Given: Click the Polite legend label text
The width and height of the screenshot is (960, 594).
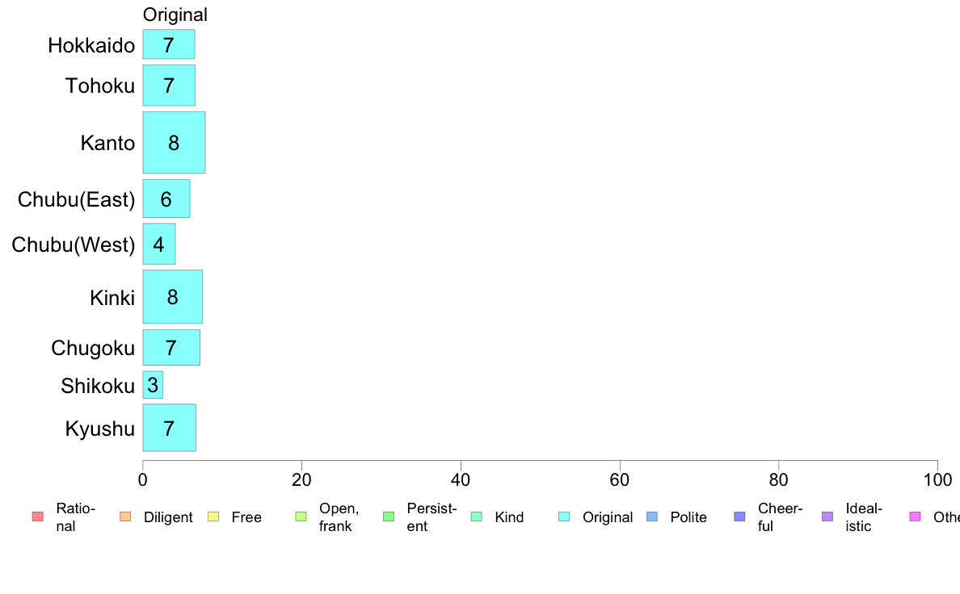Looking at the screenshot, I should click(688, 517).
